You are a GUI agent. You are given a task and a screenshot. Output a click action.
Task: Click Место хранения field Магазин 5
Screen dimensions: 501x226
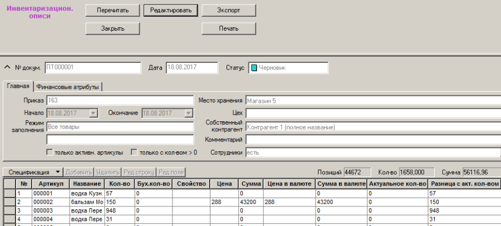(373, 101)
